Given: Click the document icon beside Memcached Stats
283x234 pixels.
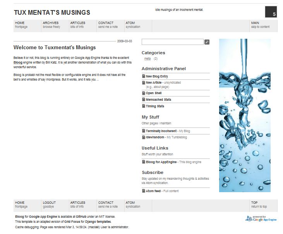Looking at the screenshot, I should 143,100.
